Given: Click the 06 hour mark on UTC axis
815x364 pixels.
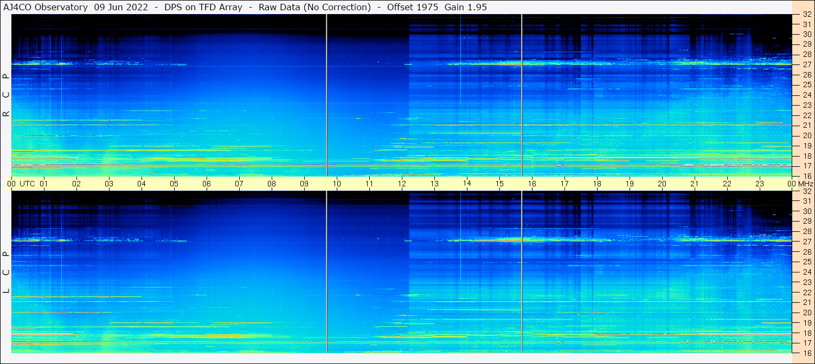Looking at the screenshot, I should click(207, 184).
